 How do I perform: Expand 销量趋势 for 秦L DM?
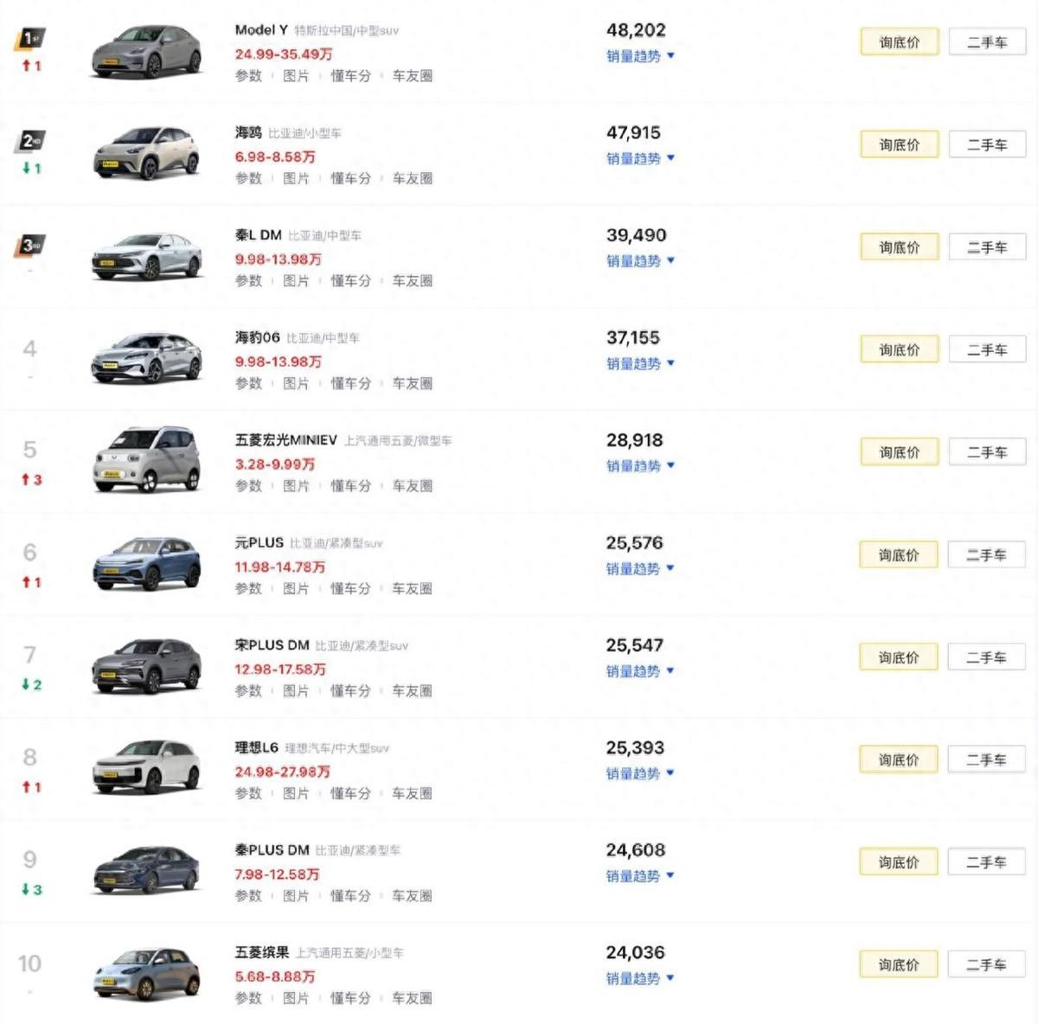[x=640, y=261]
